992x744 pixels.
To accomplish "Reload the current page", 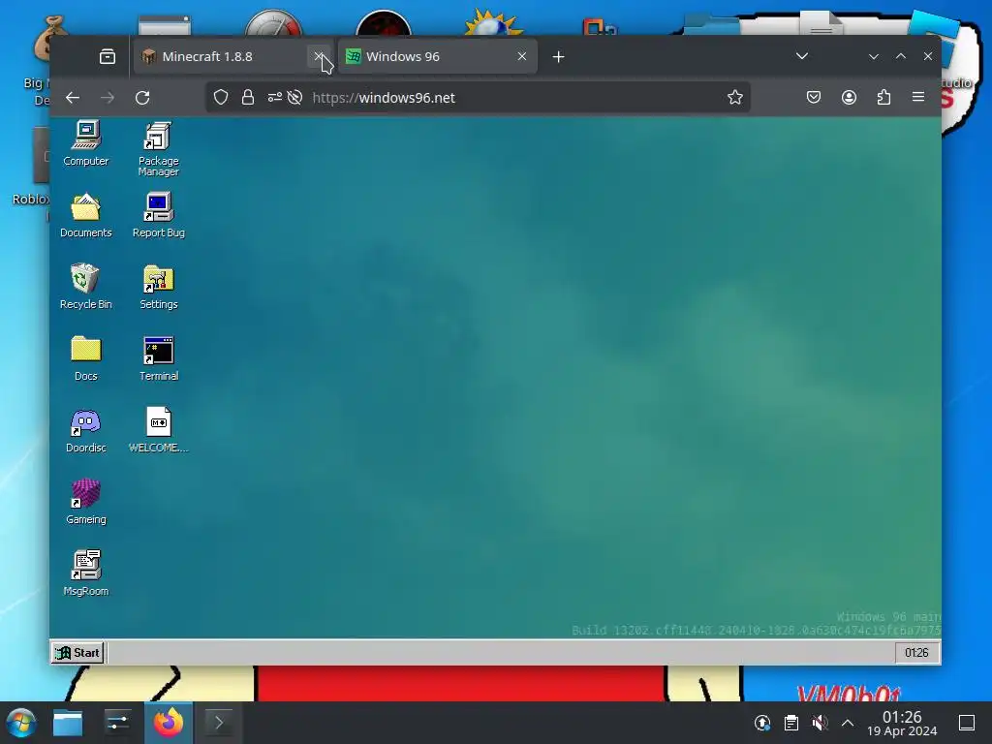I will click(143, 98).
